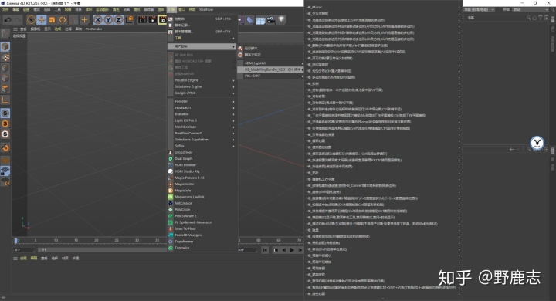This screenshot has height=301, width=556.
Task: Click Render to Picture Viewer icon
Action: (152, 20)
